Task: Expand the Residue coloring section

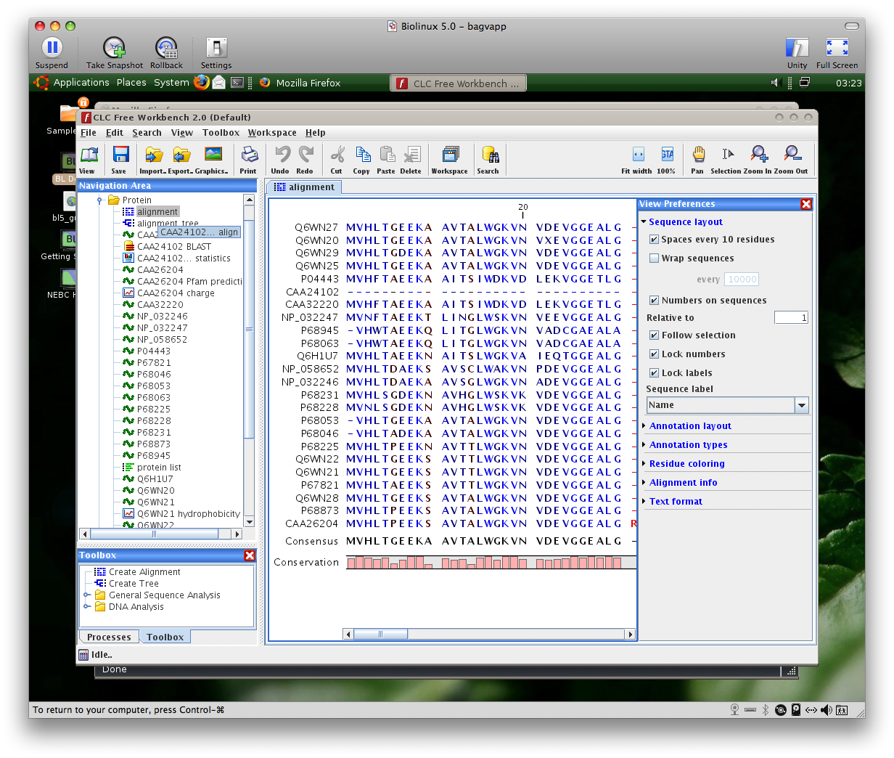Action: [686, 464]
